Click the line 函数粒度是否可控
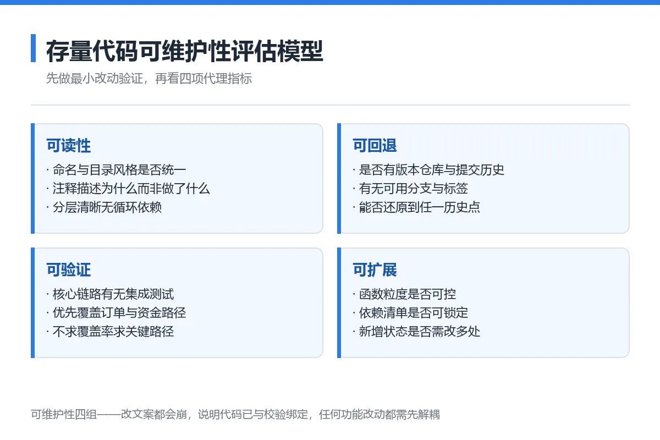This screenshot has width=660, height=440. coord(404,294)
